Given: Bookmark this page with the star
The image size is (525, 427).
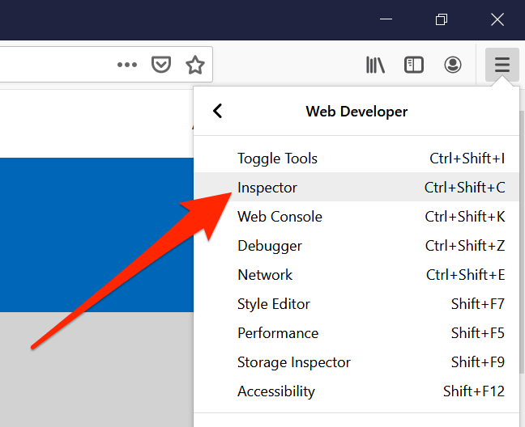Looking at the screenshot, I should (195, 65).
